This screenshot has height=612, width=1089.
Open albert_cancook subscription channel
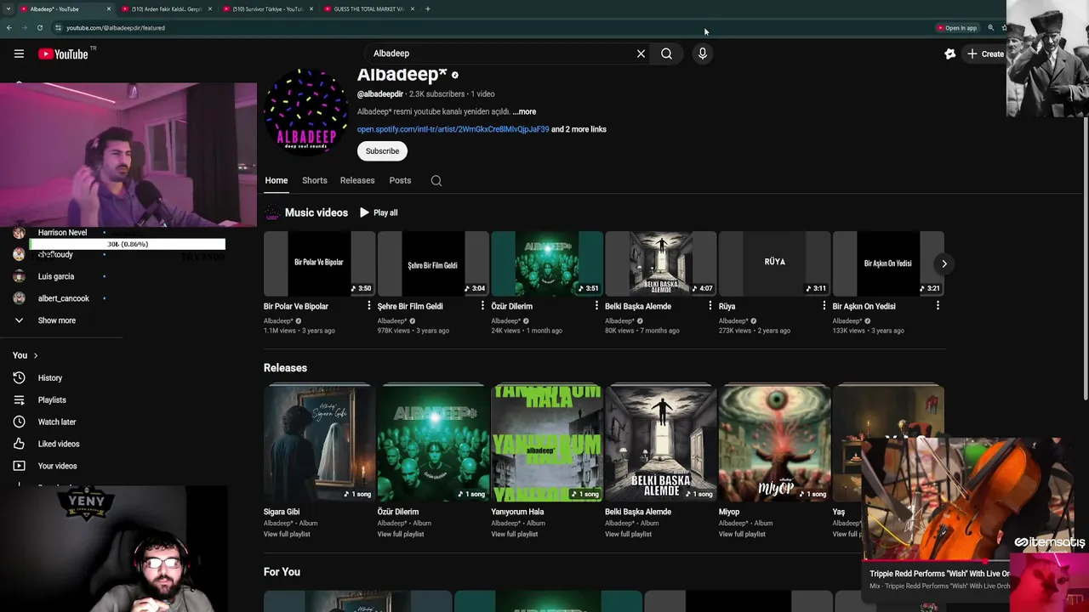click(x=63, y=298)
